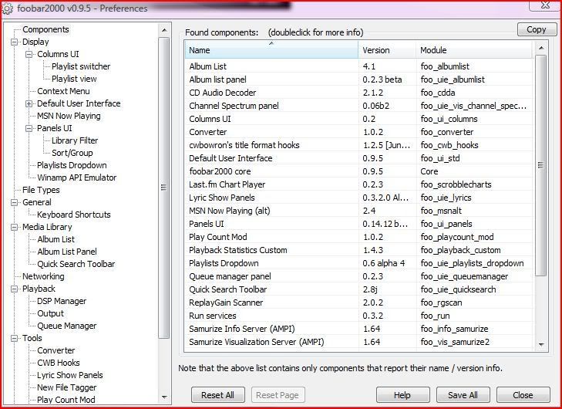Select Library Filter under Panels UI
This screenshot has width=562, height=409.
point(75,140)
